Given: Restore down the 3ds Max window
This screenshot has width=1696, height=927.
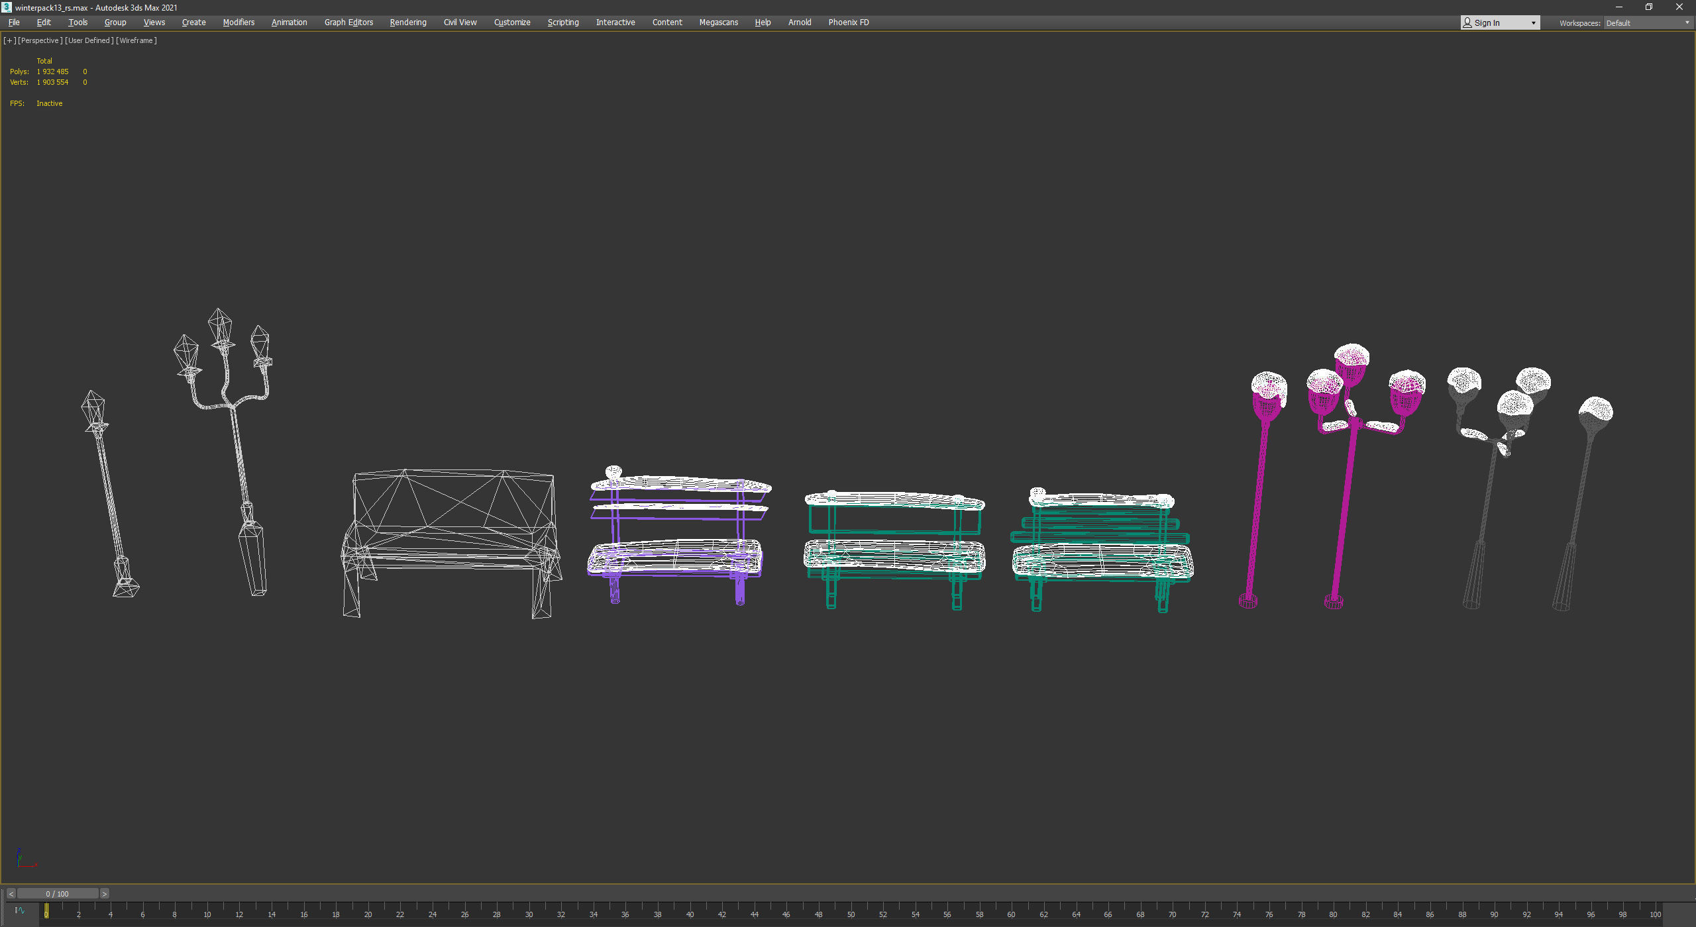Looking at the screenshot, I should (1648, 7).
